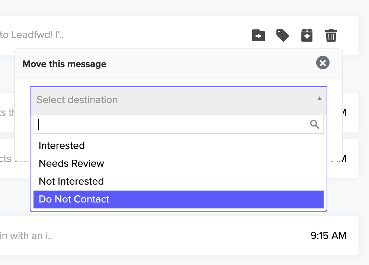The height and width of the screenshot is (265, 369).
Task: Focus the destination search input field
Action: coord(171,124)
